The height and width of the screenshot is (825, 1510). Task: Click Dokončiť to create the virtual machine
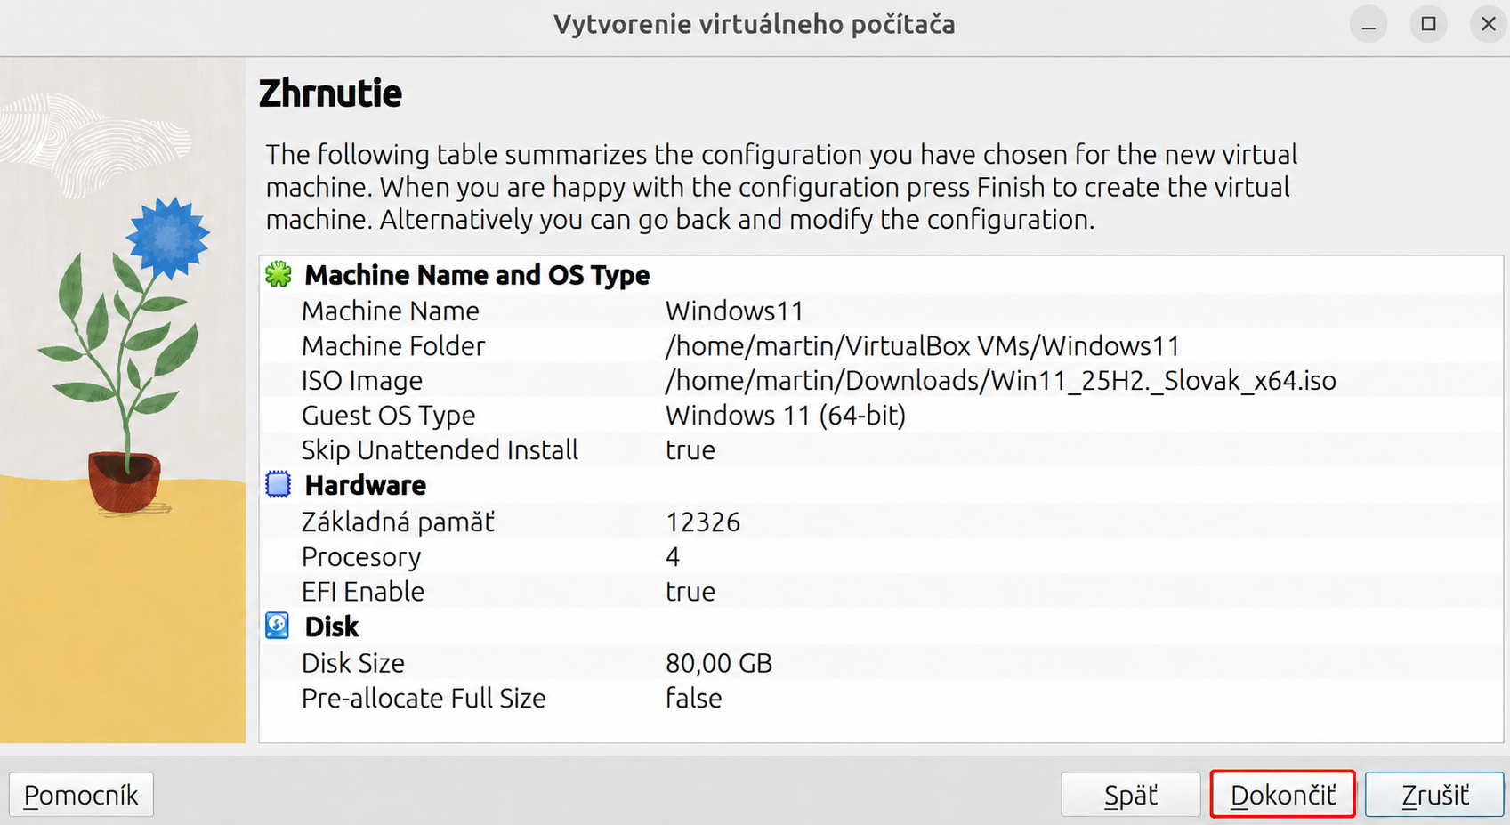click(x=1283, y=794)
